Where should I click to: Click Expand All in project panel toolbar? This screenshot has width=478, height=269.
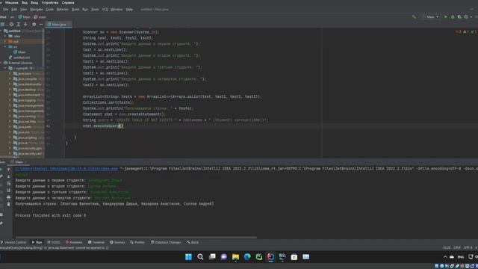[x=18, y=24]
